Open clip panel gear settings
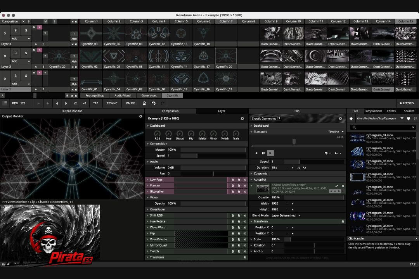This screenshot has height=279, width=419. coord(341,119)
